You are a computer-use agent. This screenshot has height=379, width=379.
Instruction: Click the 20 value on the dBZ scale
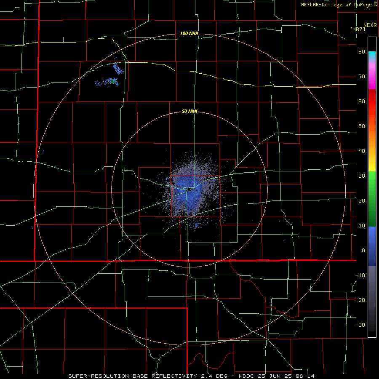[362, 201]
